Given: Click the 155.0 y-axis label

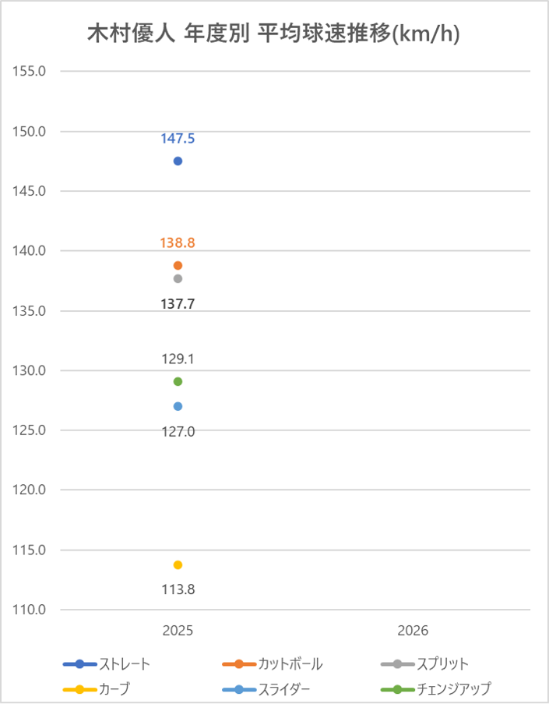Looking at the screenshot, I should tap(31, 71).
